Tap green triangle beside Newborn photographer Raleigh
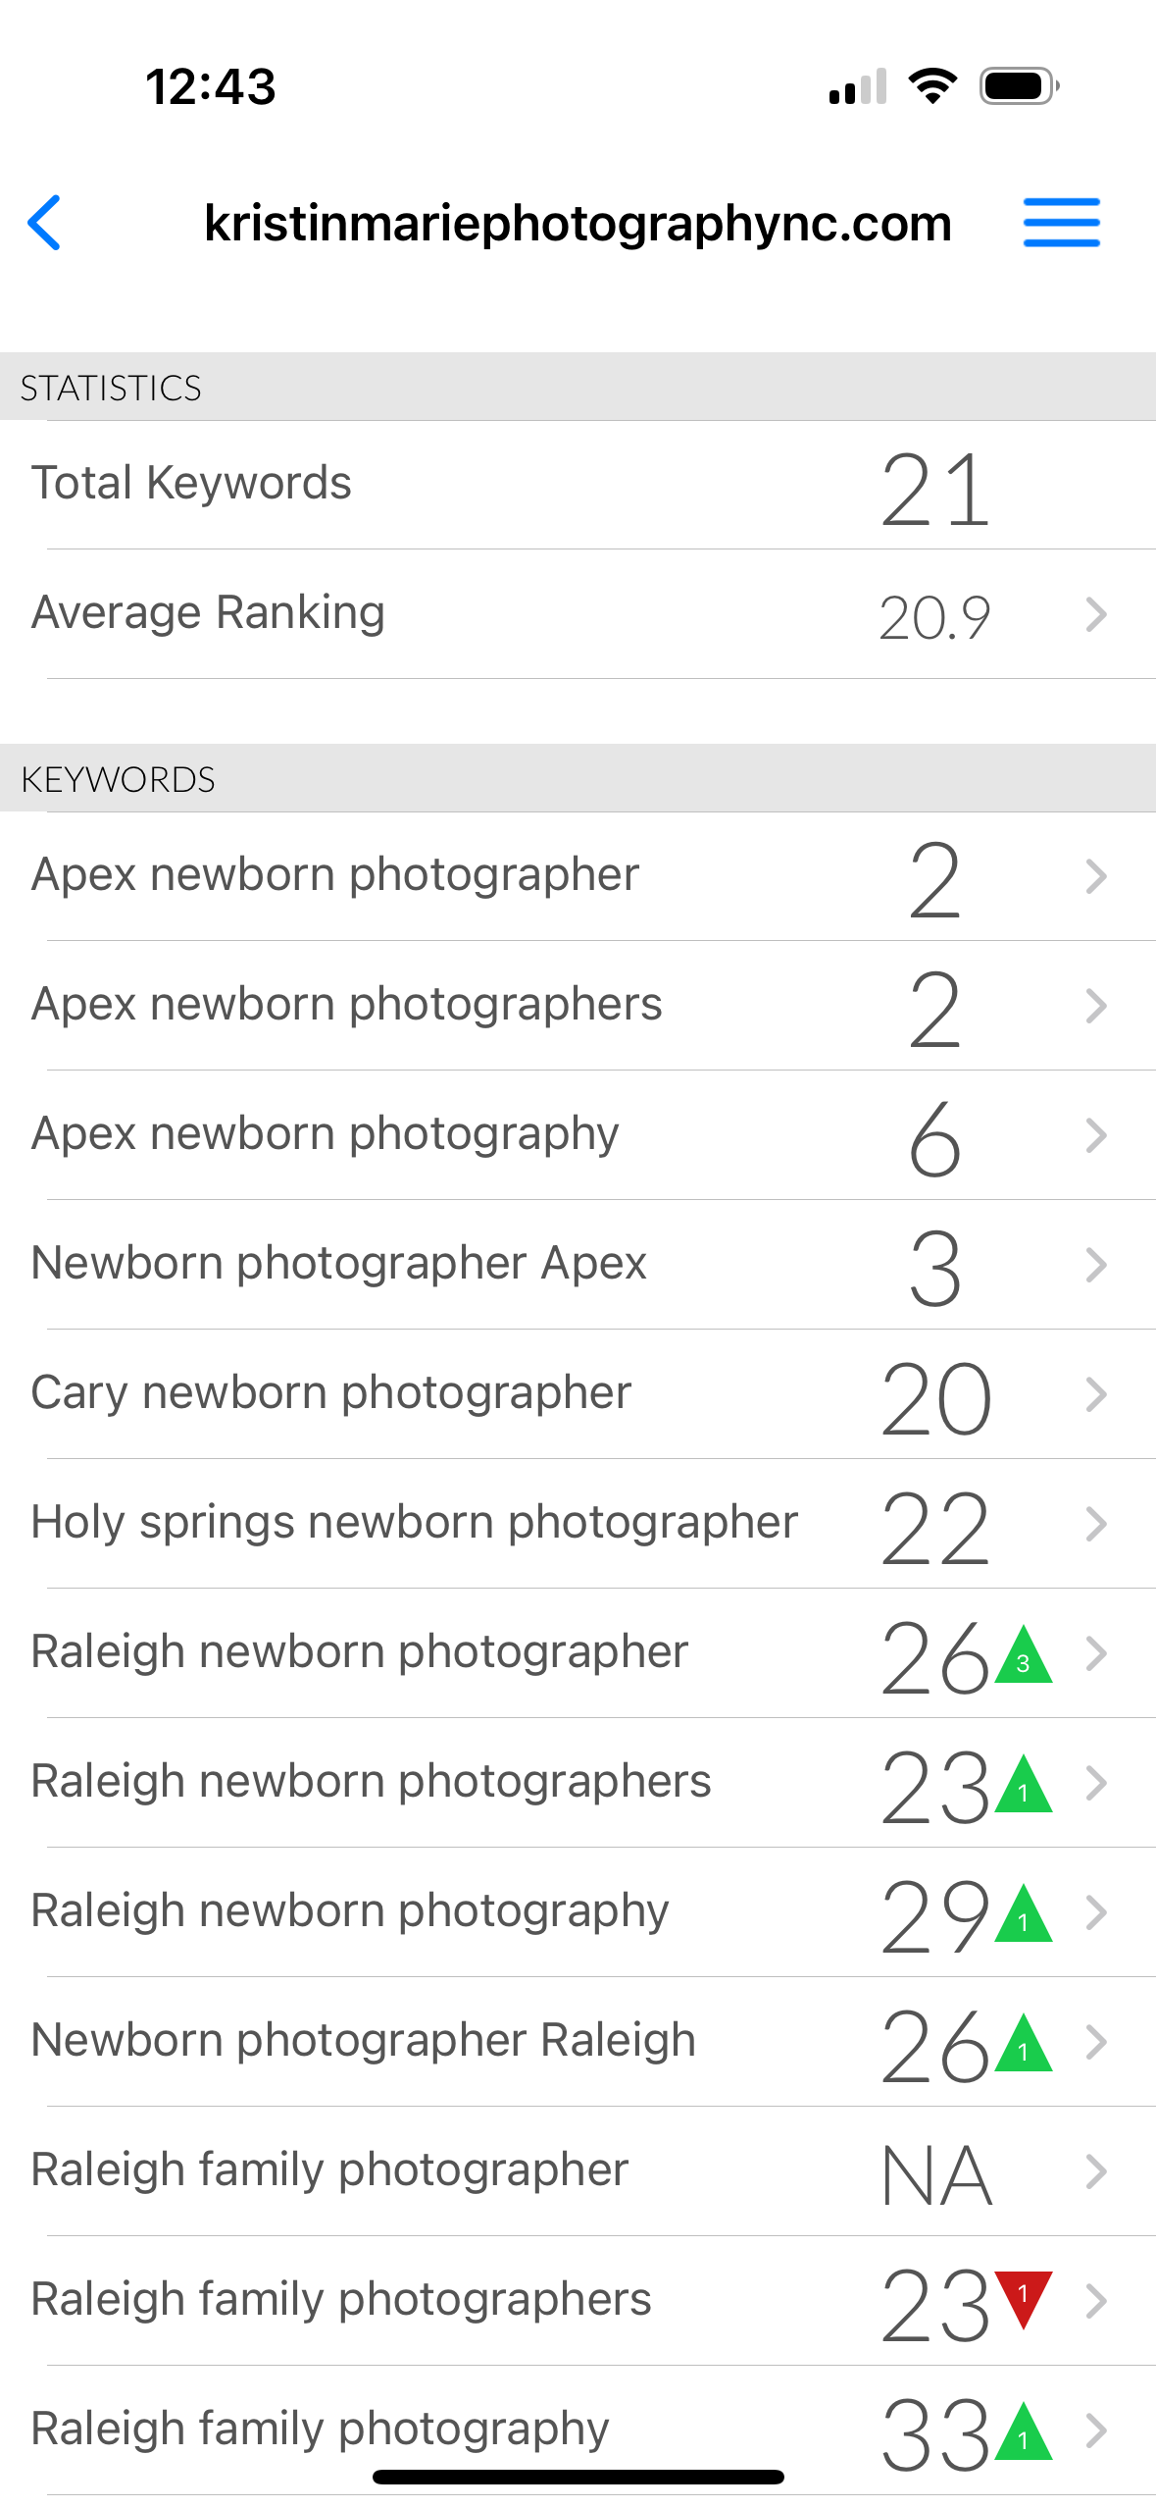 [x=1023, y=2045]
